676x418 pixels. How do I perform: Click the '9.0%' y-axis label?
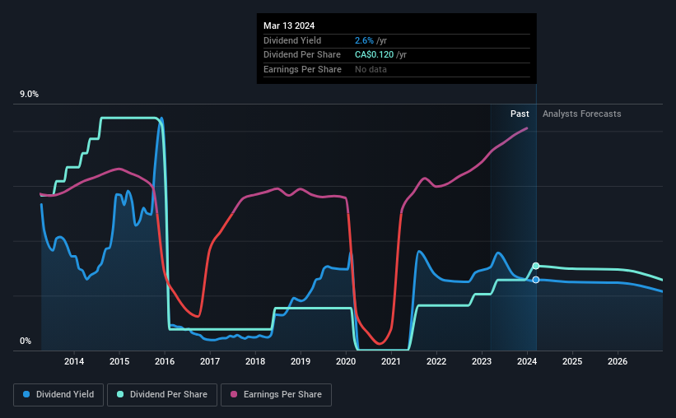[29, 95]
